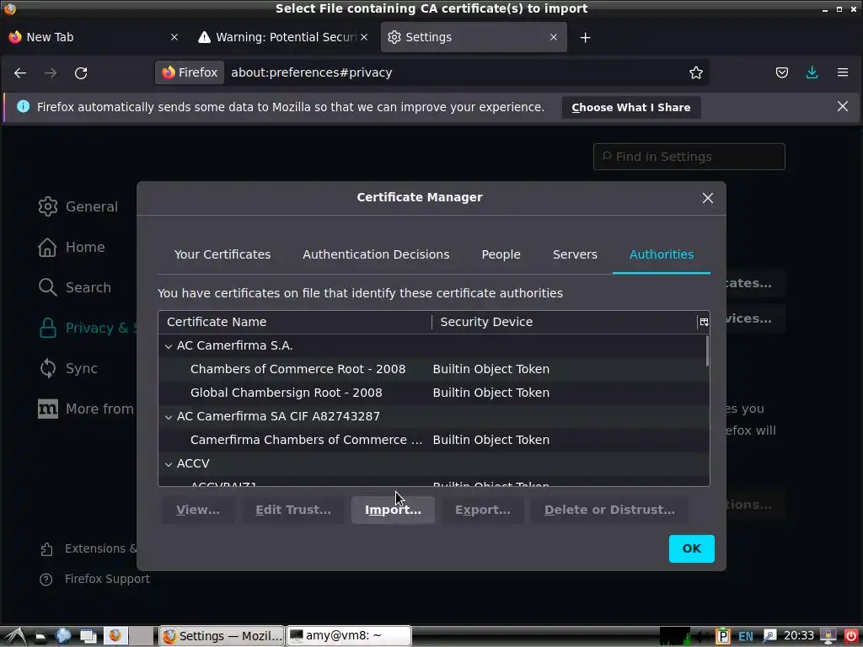Open Home settings in sidebar
The width and height of the screenshot is (863, 647).
pos(72,248)
